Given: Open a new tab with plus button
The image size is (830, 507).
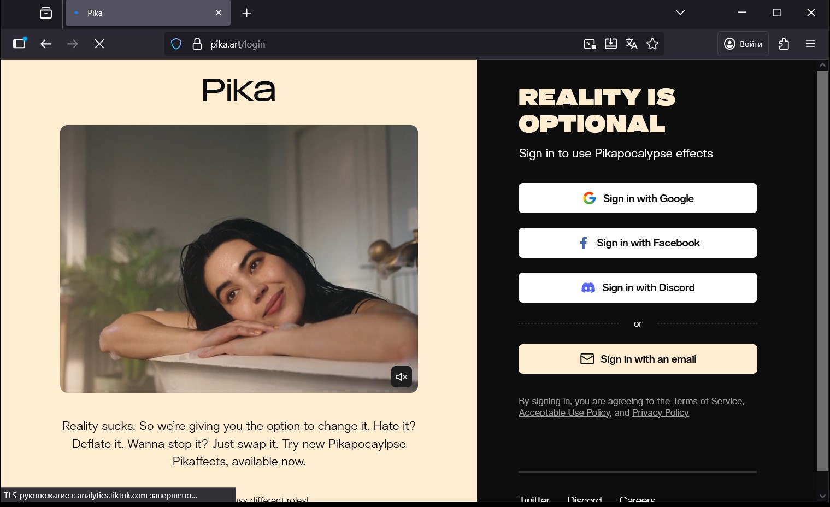Looking at the screenshot, I should tap(246, 13).
